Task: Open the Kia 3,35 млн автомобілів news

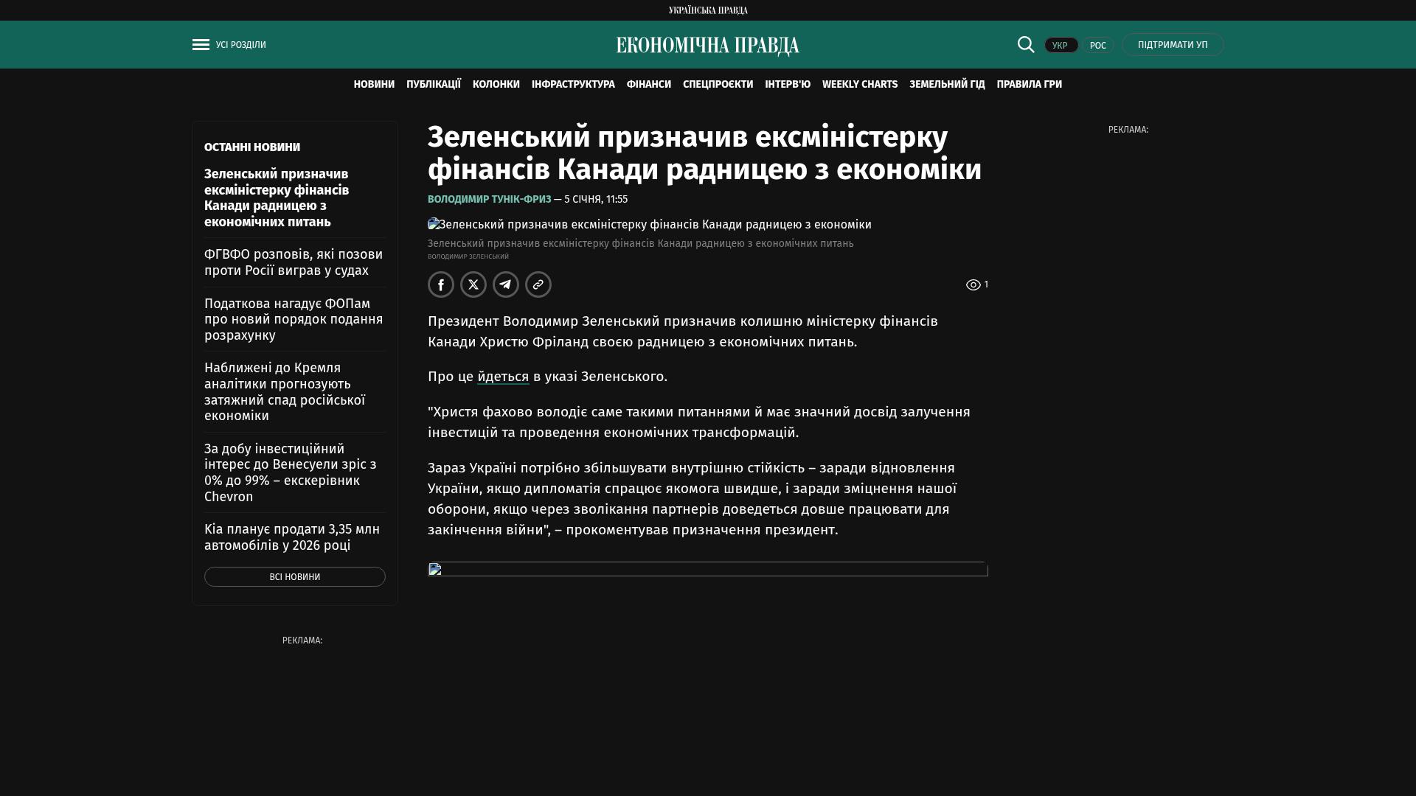Action: [x=292, y=537]
